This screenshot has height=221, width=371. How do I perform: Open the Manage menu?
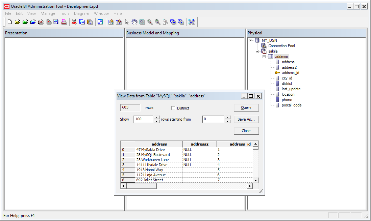pyautogui.click(x=48, y=13)
